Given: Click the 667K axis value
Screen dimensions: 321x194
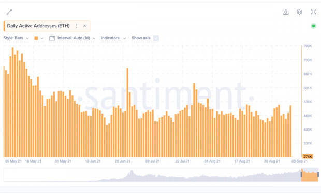Looking at the screenshot, I should (308, 74).
